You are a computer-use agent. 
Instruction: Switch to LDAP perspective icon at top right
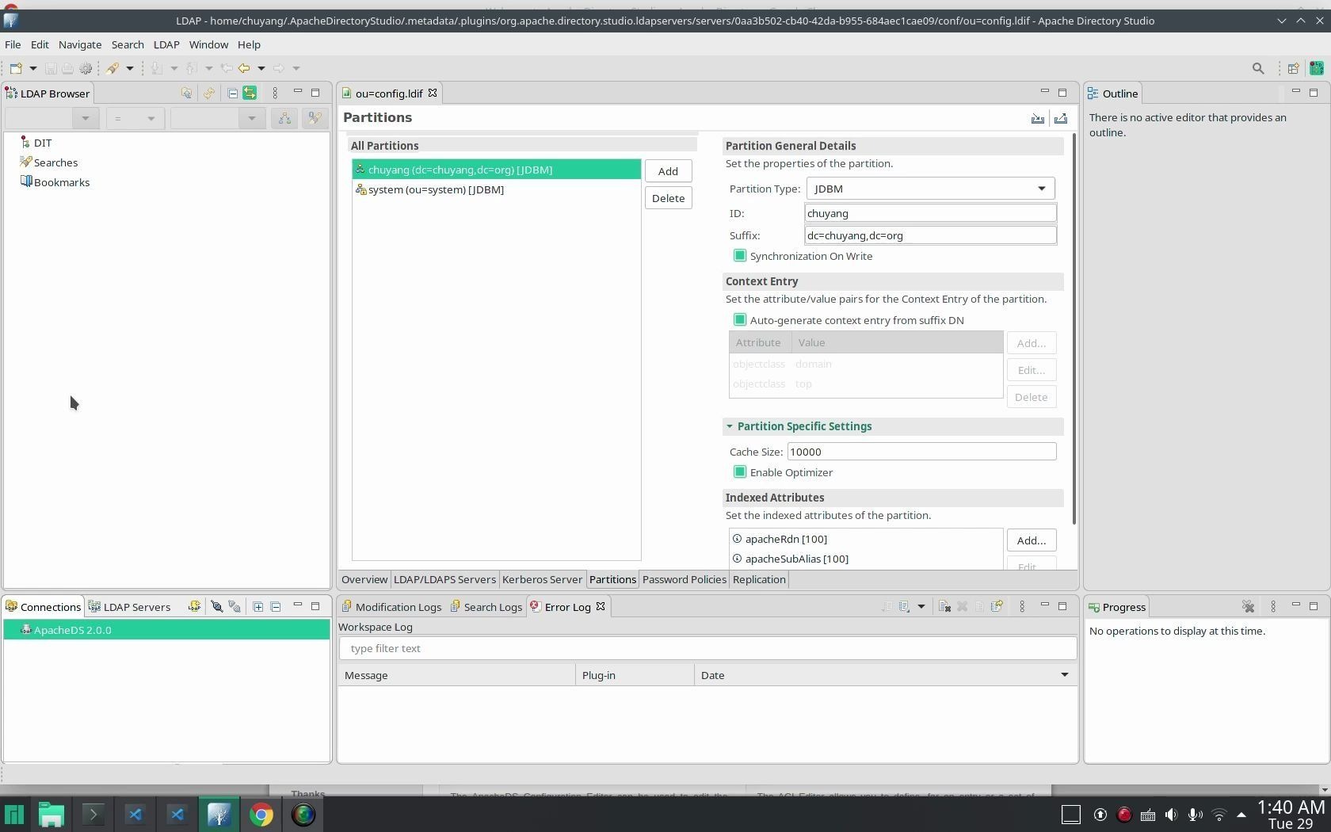click(x=1316, y=68)
